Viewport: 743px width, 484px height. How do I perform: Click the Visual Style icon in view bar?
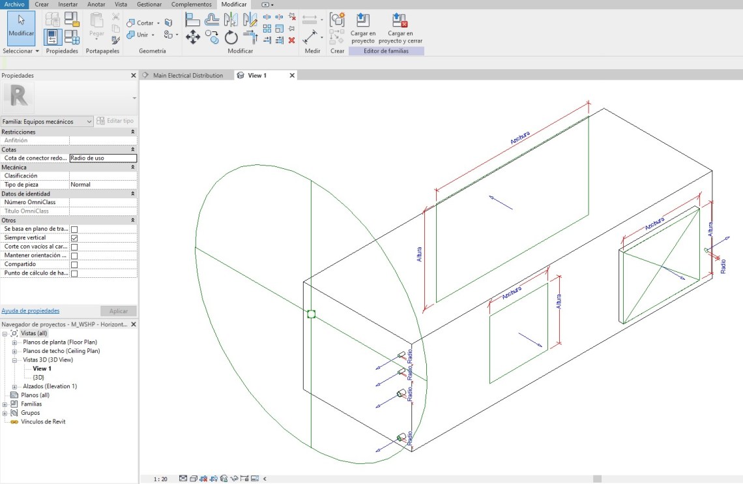pos(194,479)
